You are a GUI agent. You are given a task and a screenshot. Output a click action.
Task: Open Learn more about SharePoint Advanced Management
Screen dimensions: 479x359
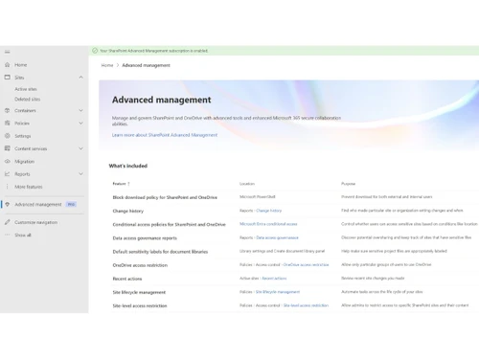pyautogui.click(x=165, y=135)
